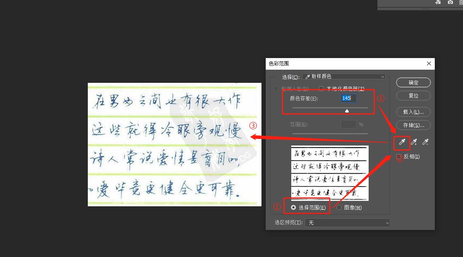This screenshot has height=257, width=463.
Task: Click the 存储 save button
Action: (413, 125)
